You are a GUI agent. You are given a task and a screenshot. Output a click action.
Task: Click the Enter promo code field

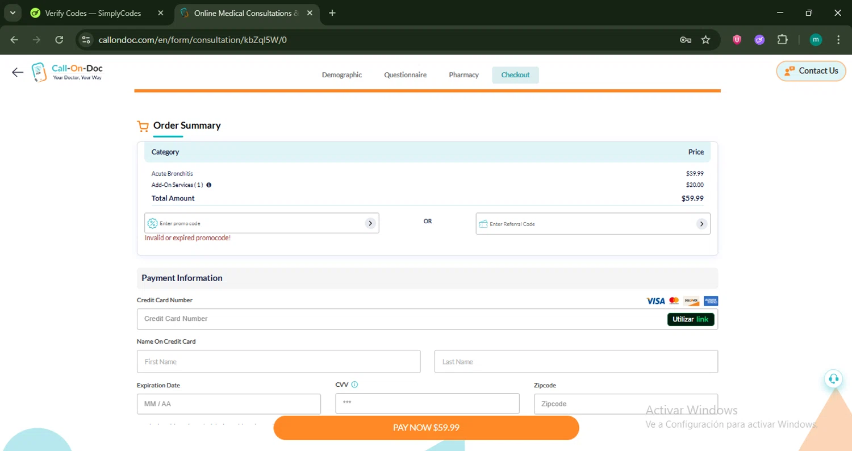(x=261, y=223)
